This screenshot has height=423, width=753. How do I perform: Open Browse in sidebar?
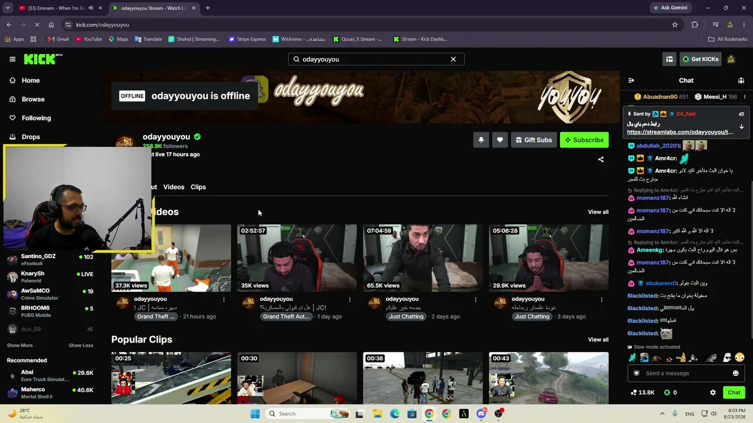(33, 99)
